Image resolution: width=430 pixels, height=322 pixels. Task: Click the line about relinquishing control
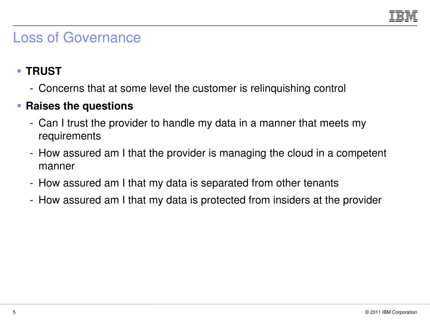click(192, 88)
